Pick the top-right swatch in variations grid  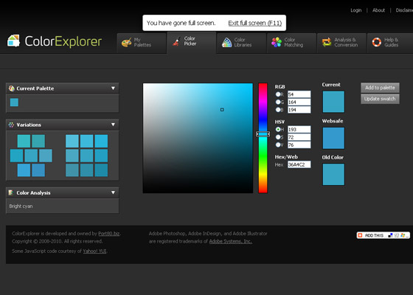point(101,141)
